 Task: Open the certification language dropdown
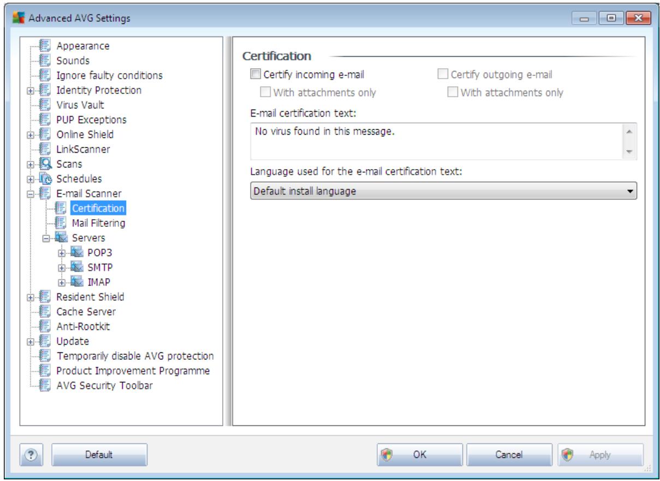(444, 192)
